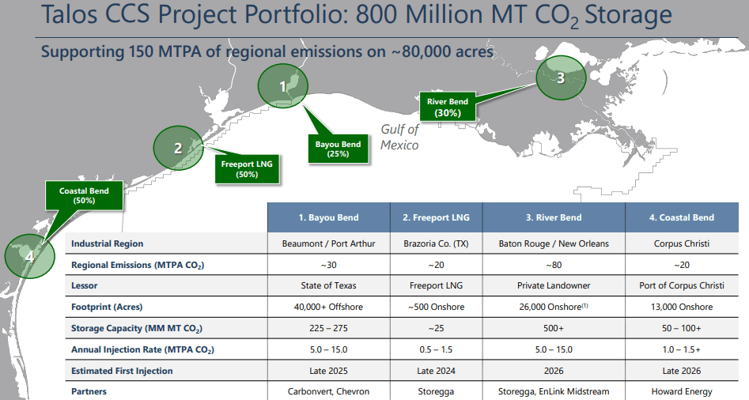Screen dimensions: 749x400
Task: Click the 'Partners' row label
Action: 89,391
